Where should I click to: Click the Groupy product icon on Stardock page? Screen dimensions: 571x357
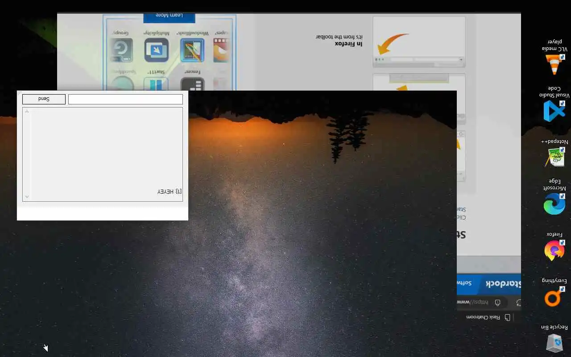pyautogui.click(x=121, y=50)
